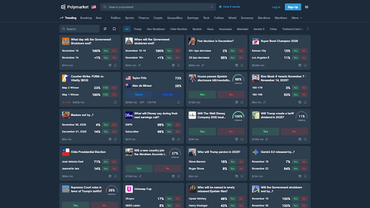370x208 pixels.
Task: Select the Epstein topic chip
Action: [197, 29]
